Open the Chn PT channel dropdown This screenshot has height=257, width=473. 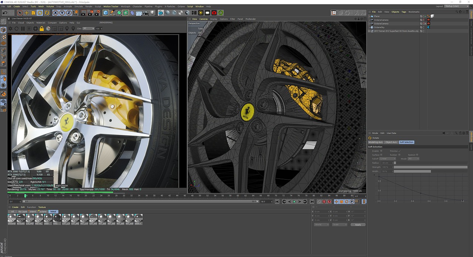coord(88,28)
